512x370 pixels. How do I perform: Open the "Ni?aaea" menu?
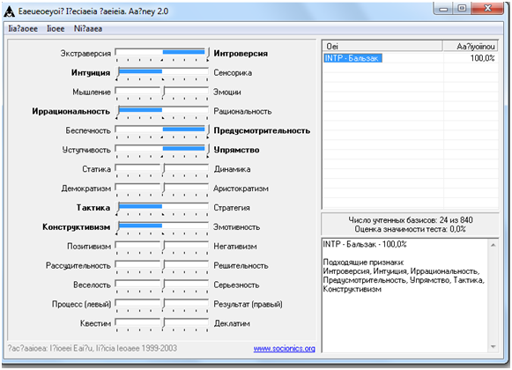tap(88, 29)
